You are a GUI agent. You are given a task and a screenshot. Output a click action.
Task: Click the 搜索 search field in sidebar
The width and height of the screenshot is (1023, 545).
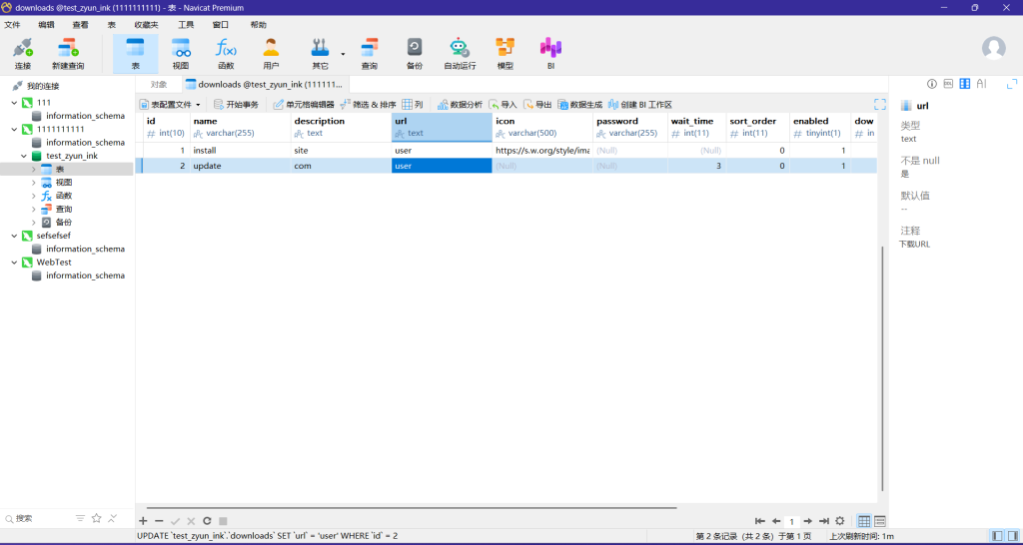[x=40, y=518]
